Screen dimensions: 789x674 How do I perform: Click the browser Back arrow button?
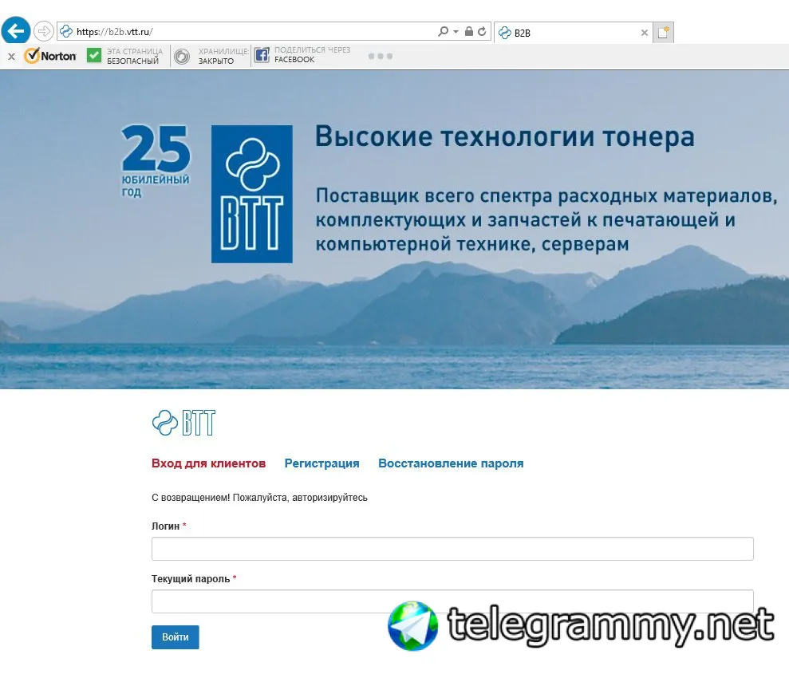tap(16, 30)
